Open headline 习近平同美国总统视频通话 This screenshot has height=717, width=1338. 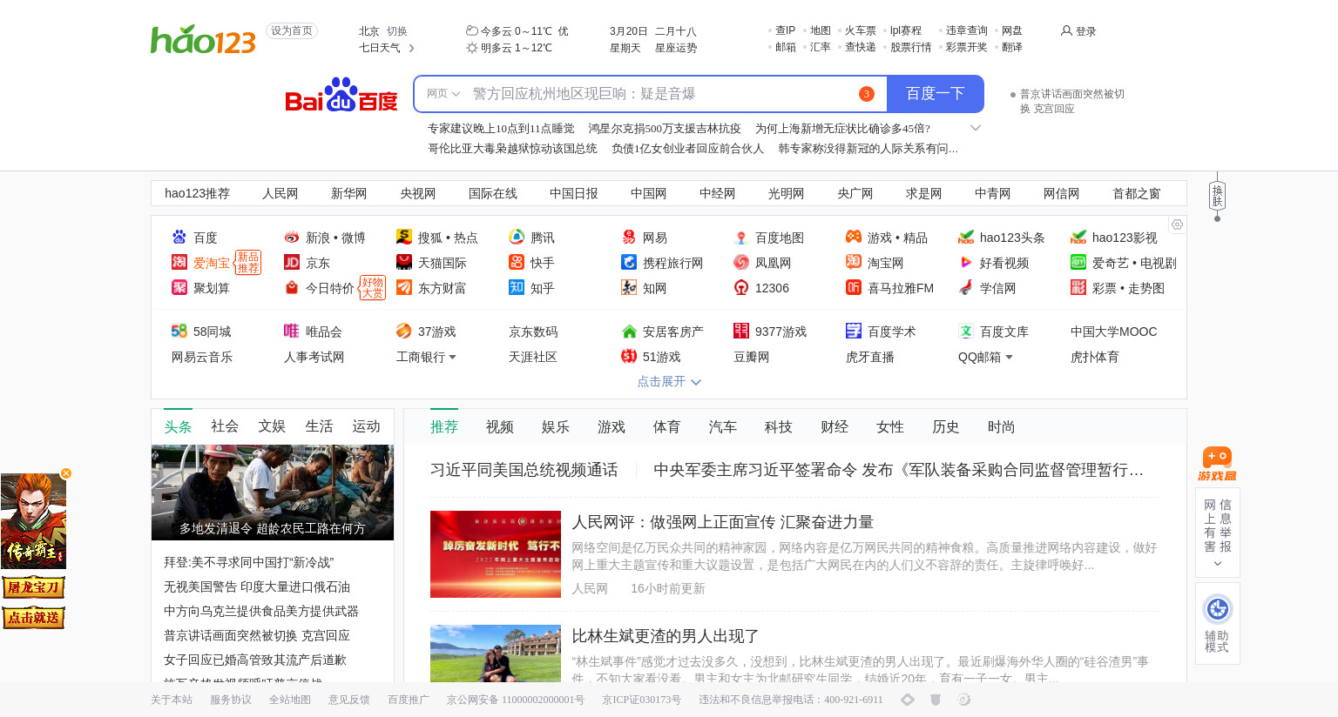click(x=524, y=470)
